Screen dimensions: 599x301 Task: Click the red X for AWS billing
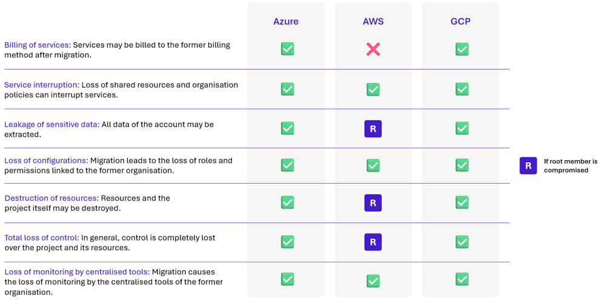click(x=373, y=49)
